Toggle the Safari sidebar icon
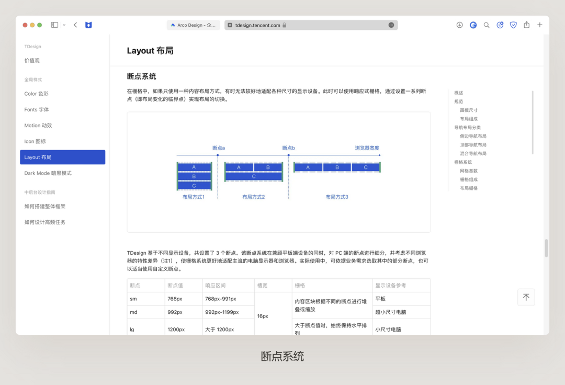The width and height of the screenshot is (565, 385). pyautogui.click(x=54, y=25)
